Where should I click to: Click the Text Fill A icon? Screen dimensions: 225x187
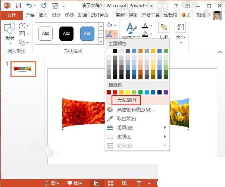coord(145,26)
